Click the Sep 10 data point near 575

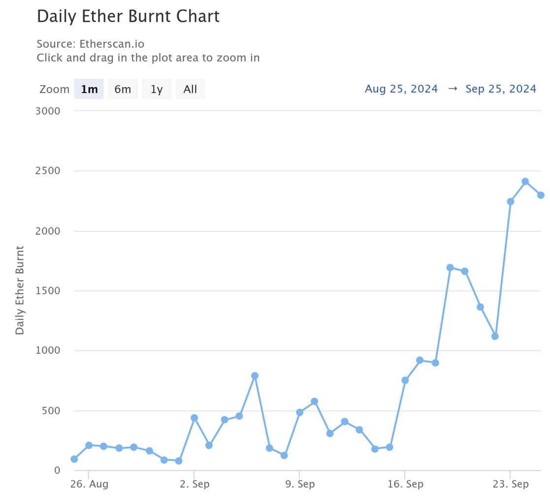pyautogui.click(x=315, y=402)
